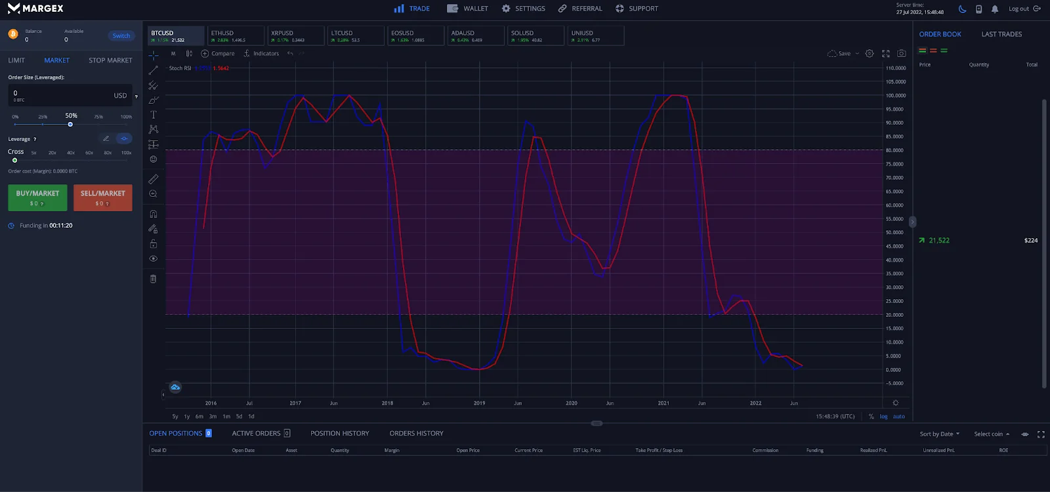
Task: Toggle dark mode moon icon
Action: click(x=962, y=9)
